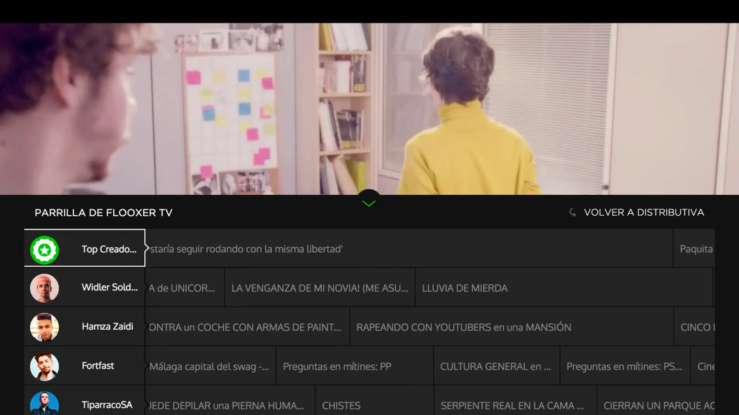The width and height of the screenshot is (739, 415).
Task: Open 'SERPIENTE REAL EN LA CAMA ...'
Action: pos(515,401)
